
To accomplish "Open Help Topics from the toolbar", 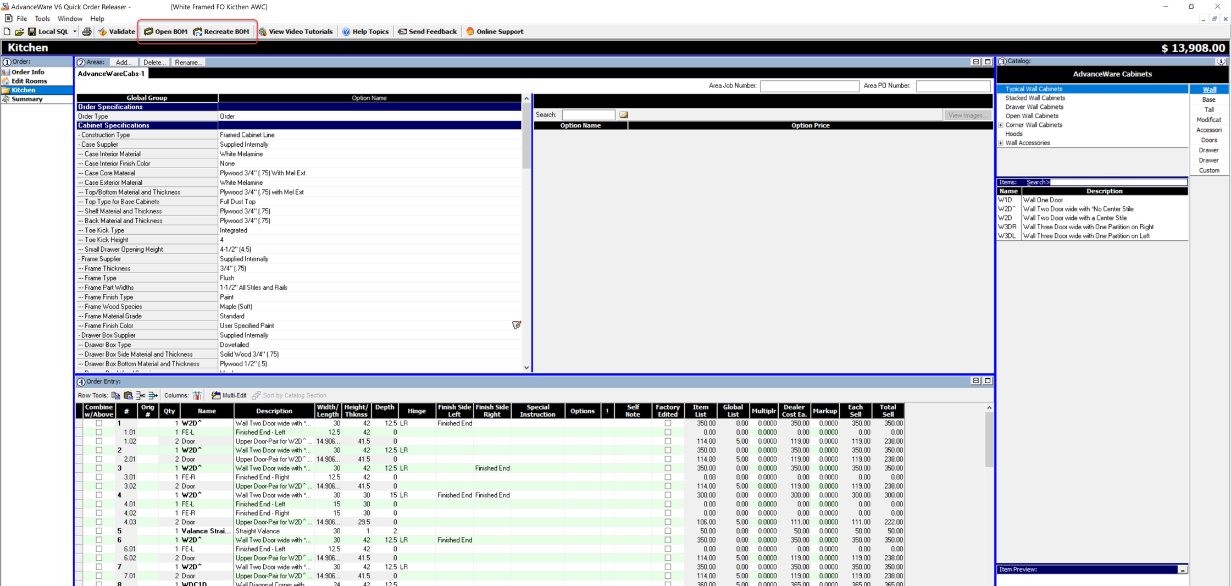I will tap(365, 31).
